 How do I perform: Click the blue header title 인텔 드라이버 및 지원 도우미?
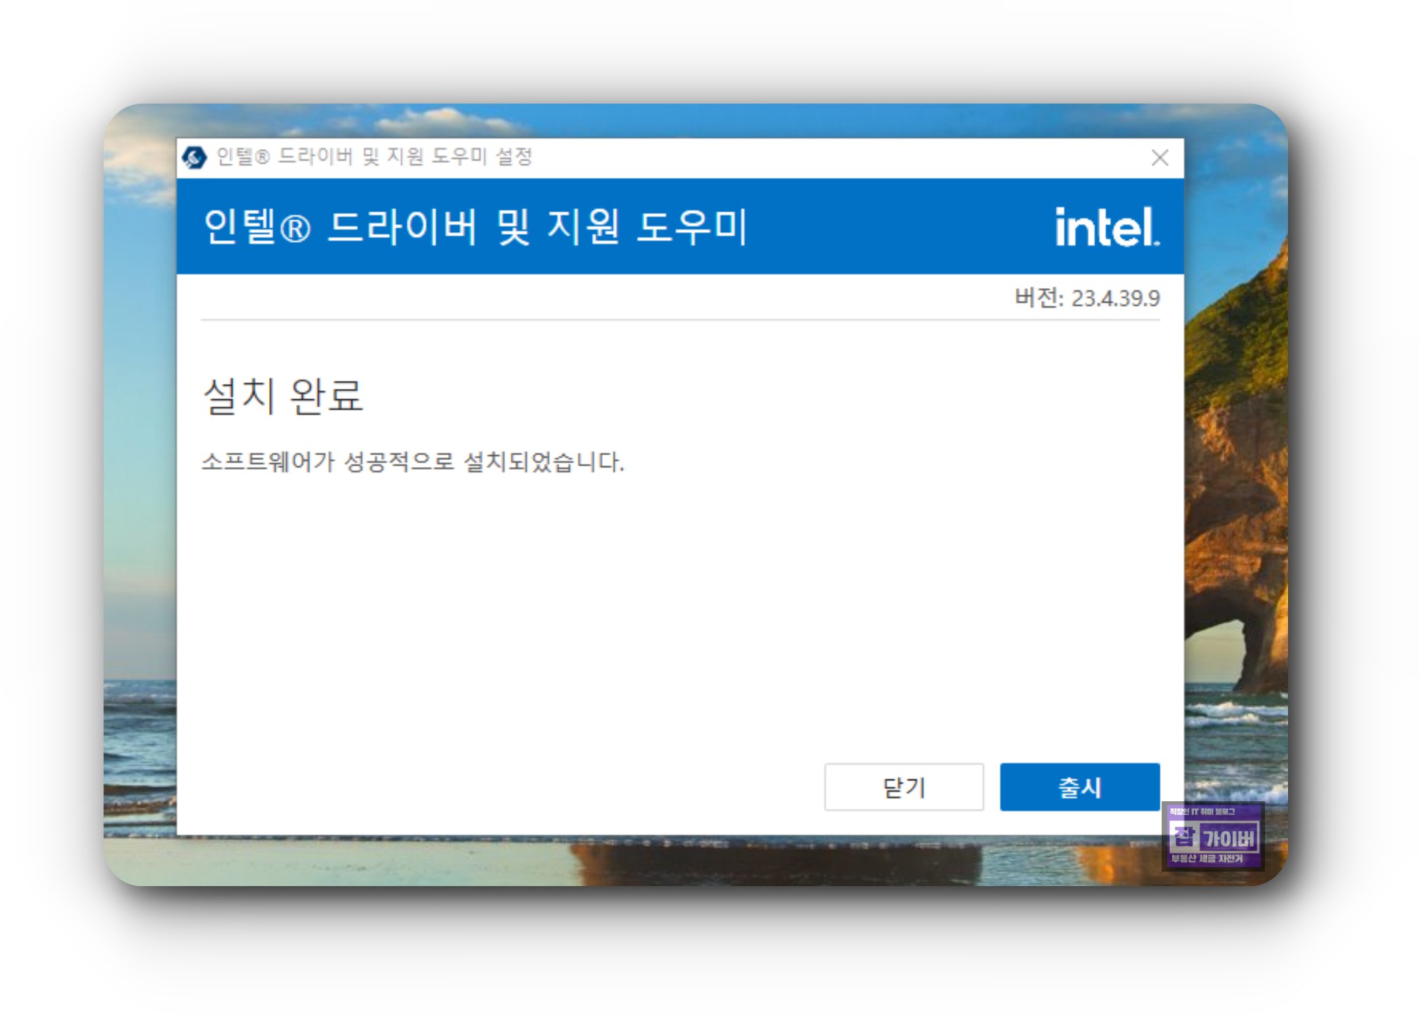[475, 228]
